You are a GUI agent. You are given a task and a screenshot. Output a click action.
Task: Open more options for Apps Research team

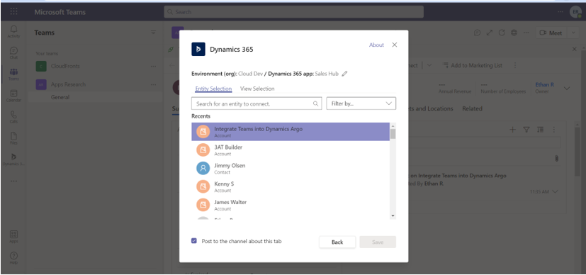click(x=153, y=84)
